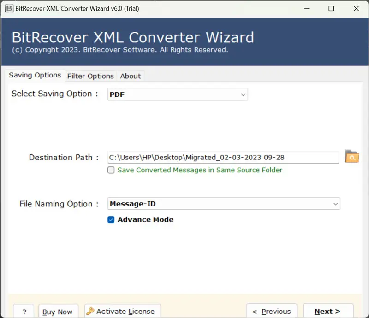Click the "Destination Path :" label

[64, 157]
